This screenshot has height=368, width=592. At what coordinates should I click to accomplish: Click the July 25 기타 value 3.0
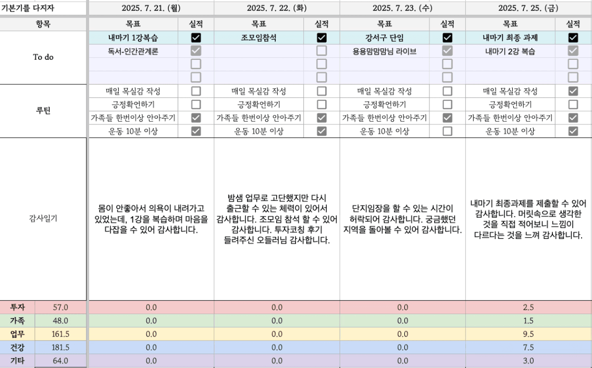(528, 361)
